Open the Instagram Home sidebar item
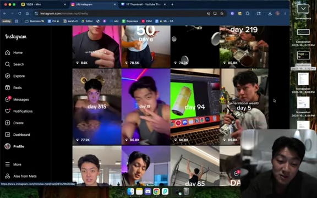 click(x=14, y=53)
